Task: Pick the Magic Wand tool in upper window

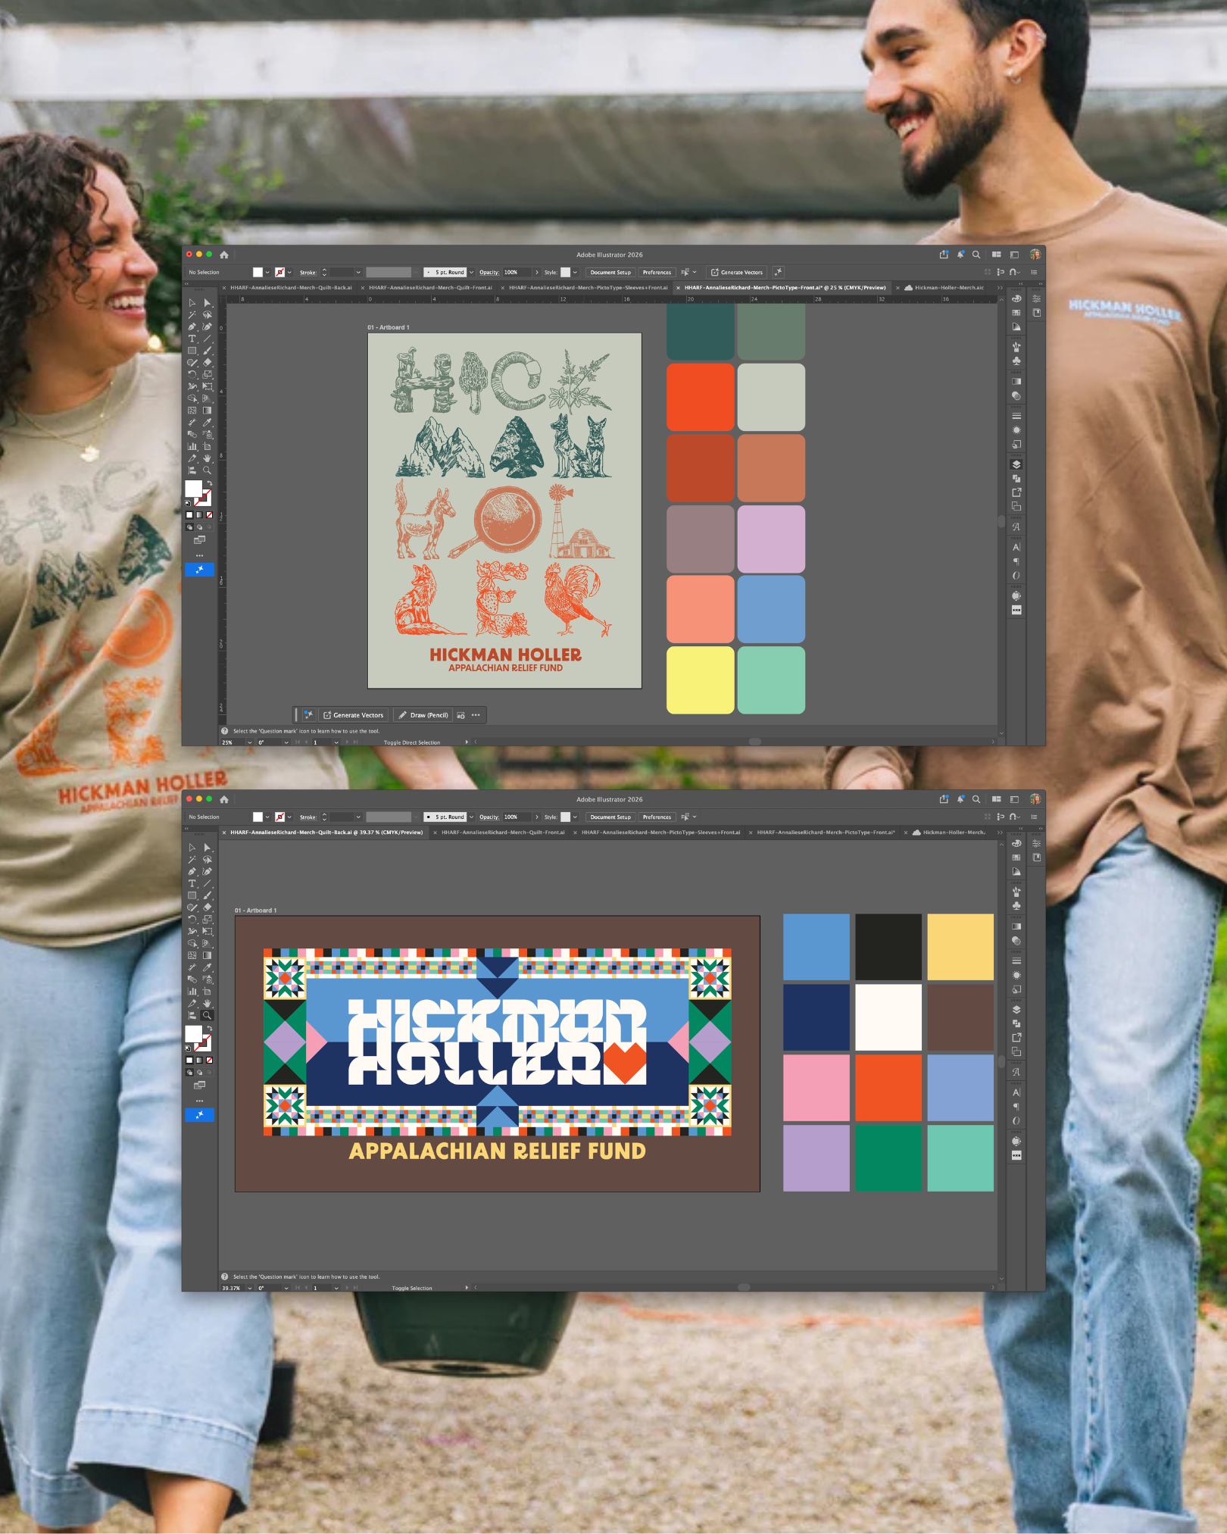Action: (192, 314)
